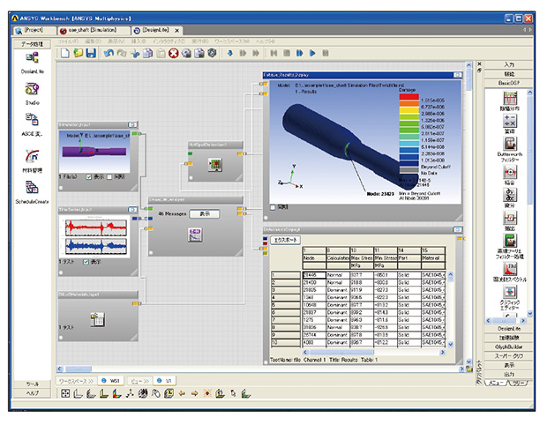This screenshot has height=425, width=547.
Task: Click Tools button at sidebar bottom
Action: (x=32, y=384)
